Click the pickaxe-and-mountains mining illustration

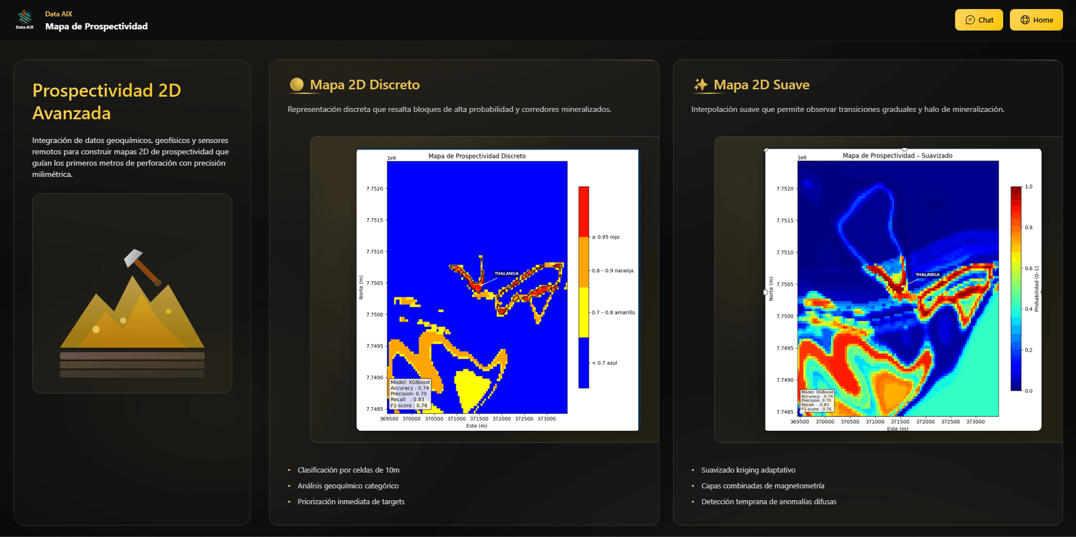point(132,293)
